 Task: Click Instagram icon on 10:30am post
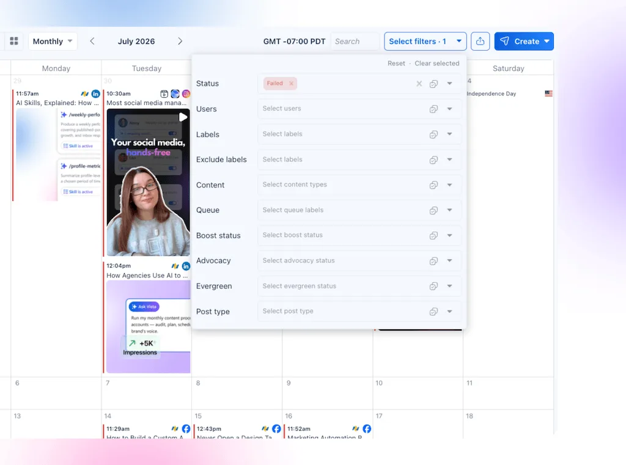point(186,94)
